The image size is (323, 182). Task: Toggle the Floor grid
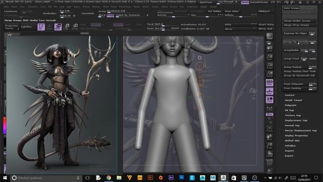coord(270,91)
